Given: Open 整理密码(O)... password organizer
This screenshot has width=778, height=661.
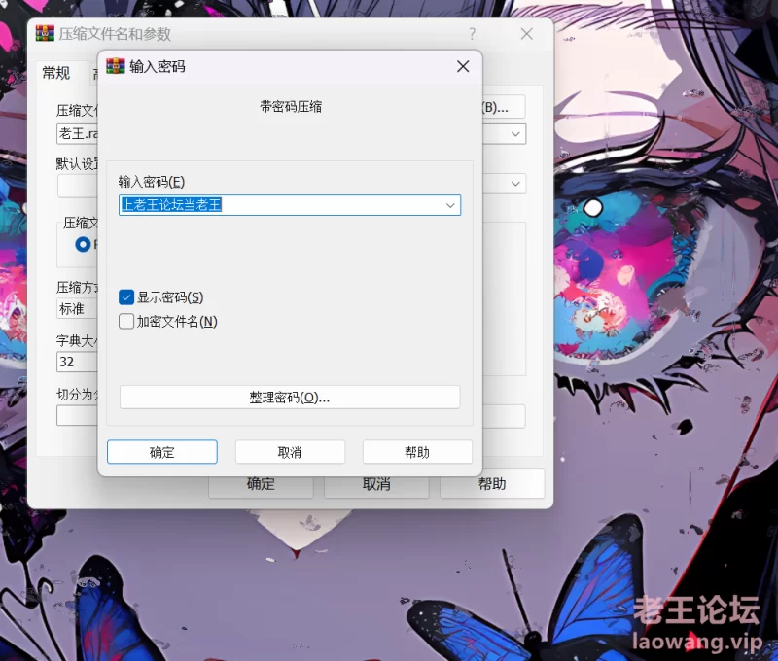Looking at the screenshot, I should coord(290,398).
